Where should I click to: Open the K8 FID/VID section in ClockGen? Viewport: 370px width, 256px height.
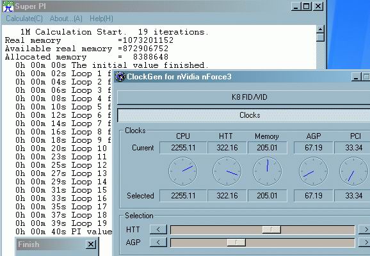pyautogui.click(x=243, y=97)
